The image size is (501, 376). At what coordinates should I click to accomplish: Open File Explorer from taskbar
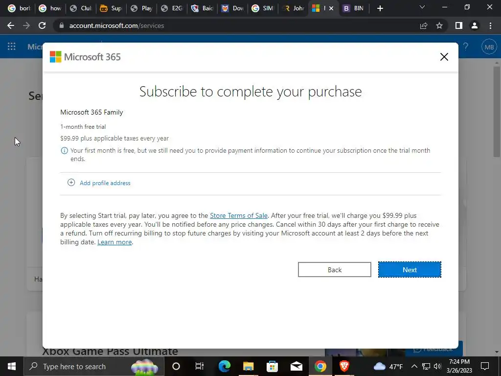(x=248, y=366)
